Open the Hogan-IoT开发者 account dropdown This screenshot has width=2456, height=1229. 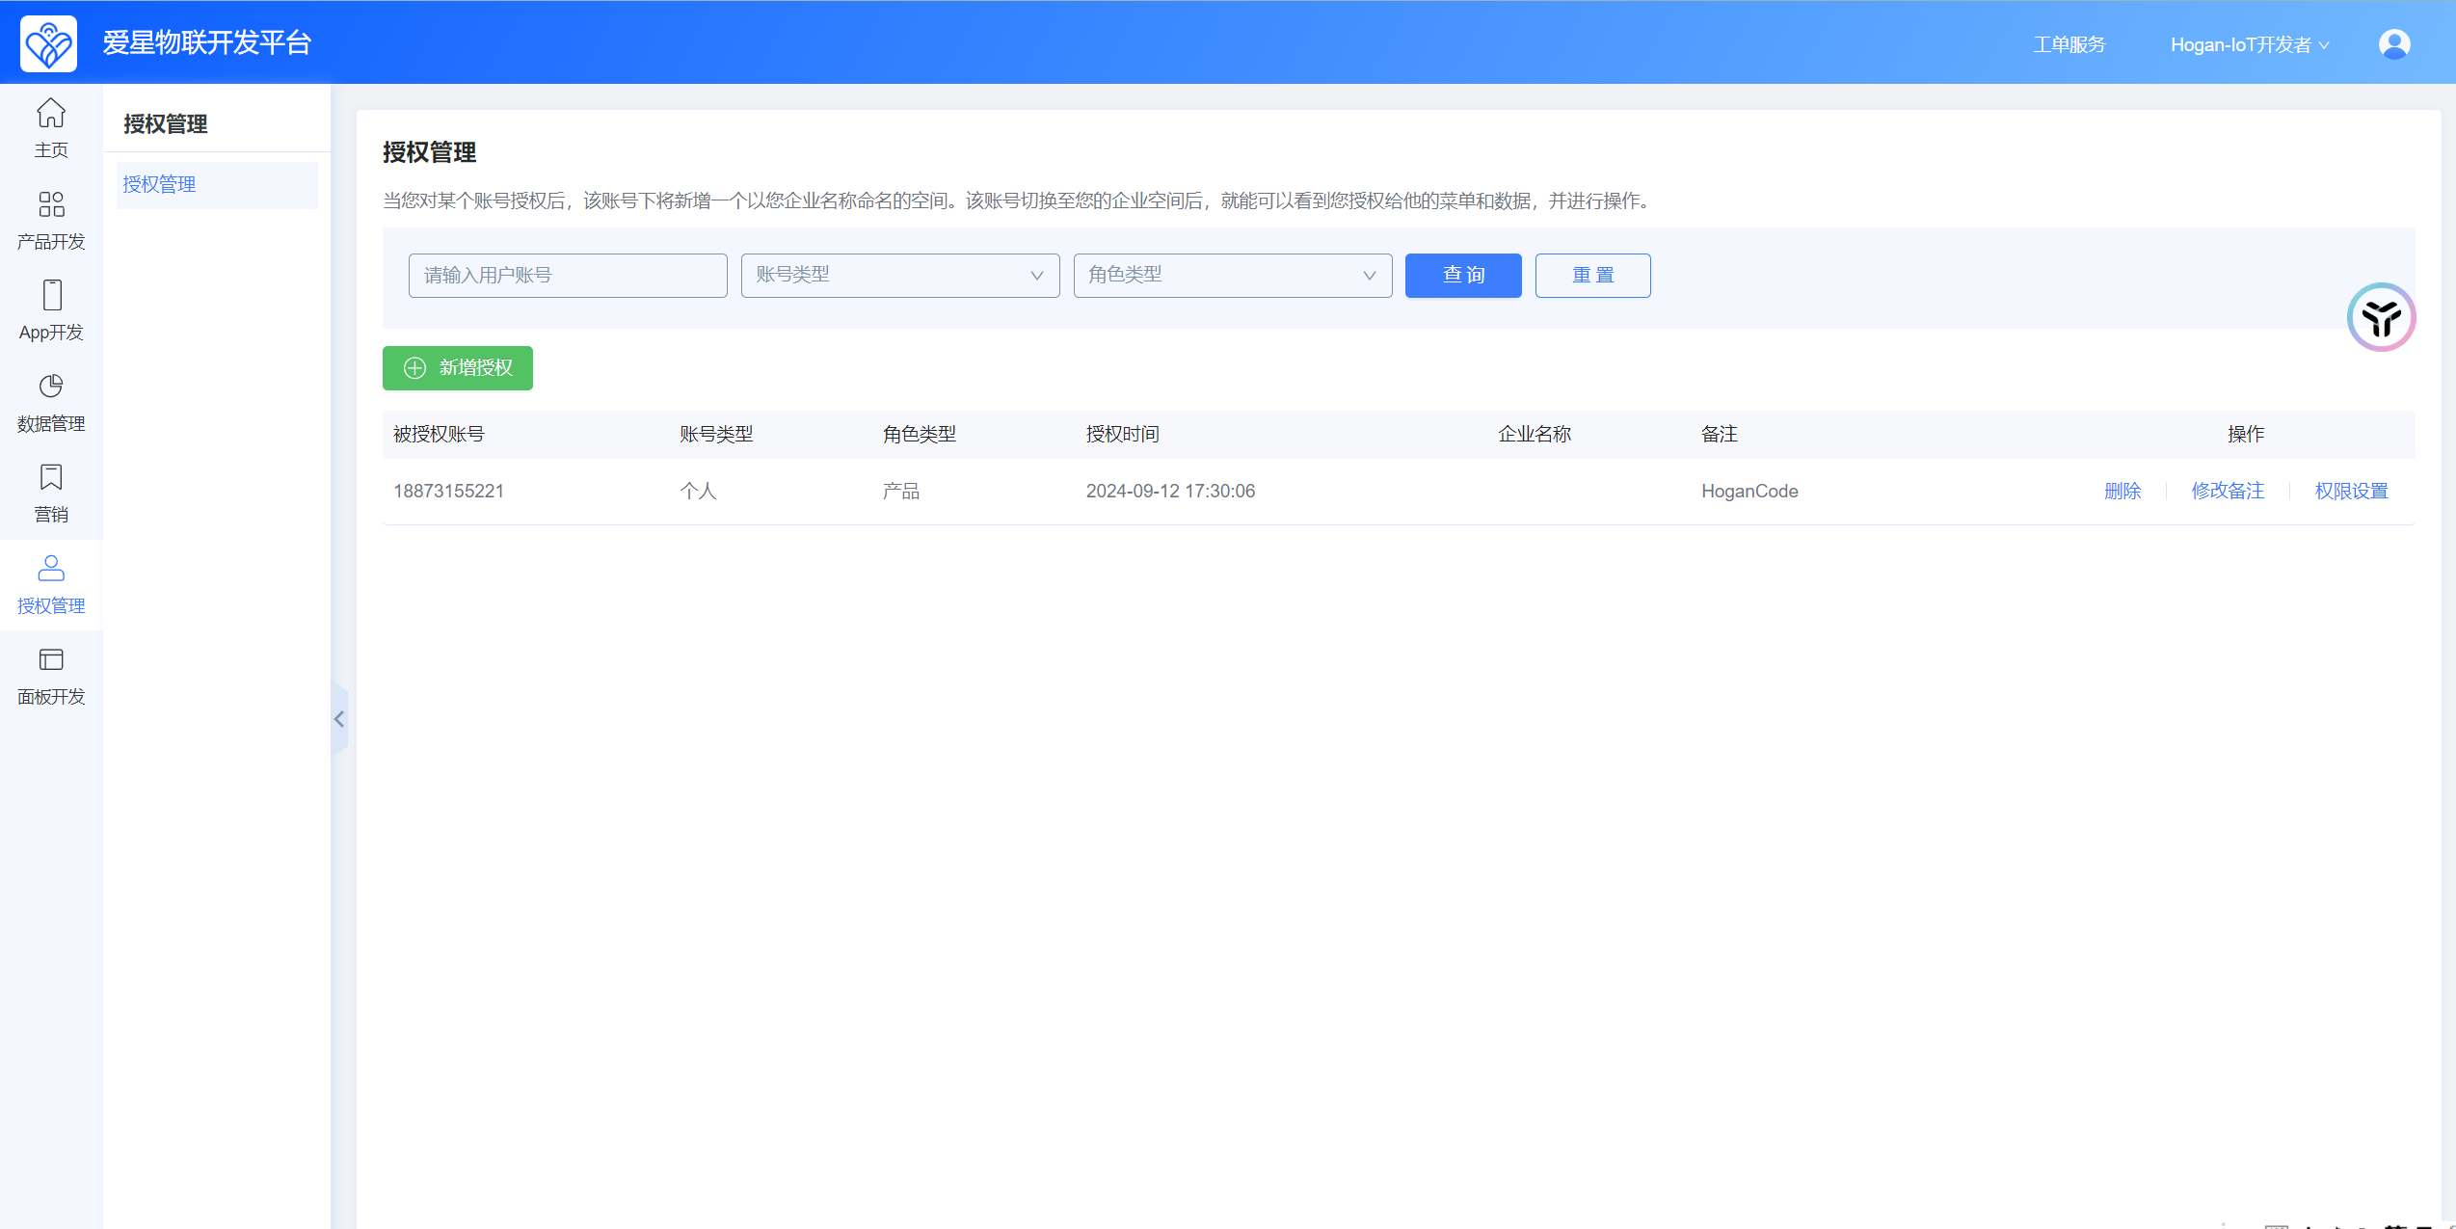click(x=2249, y=44)
